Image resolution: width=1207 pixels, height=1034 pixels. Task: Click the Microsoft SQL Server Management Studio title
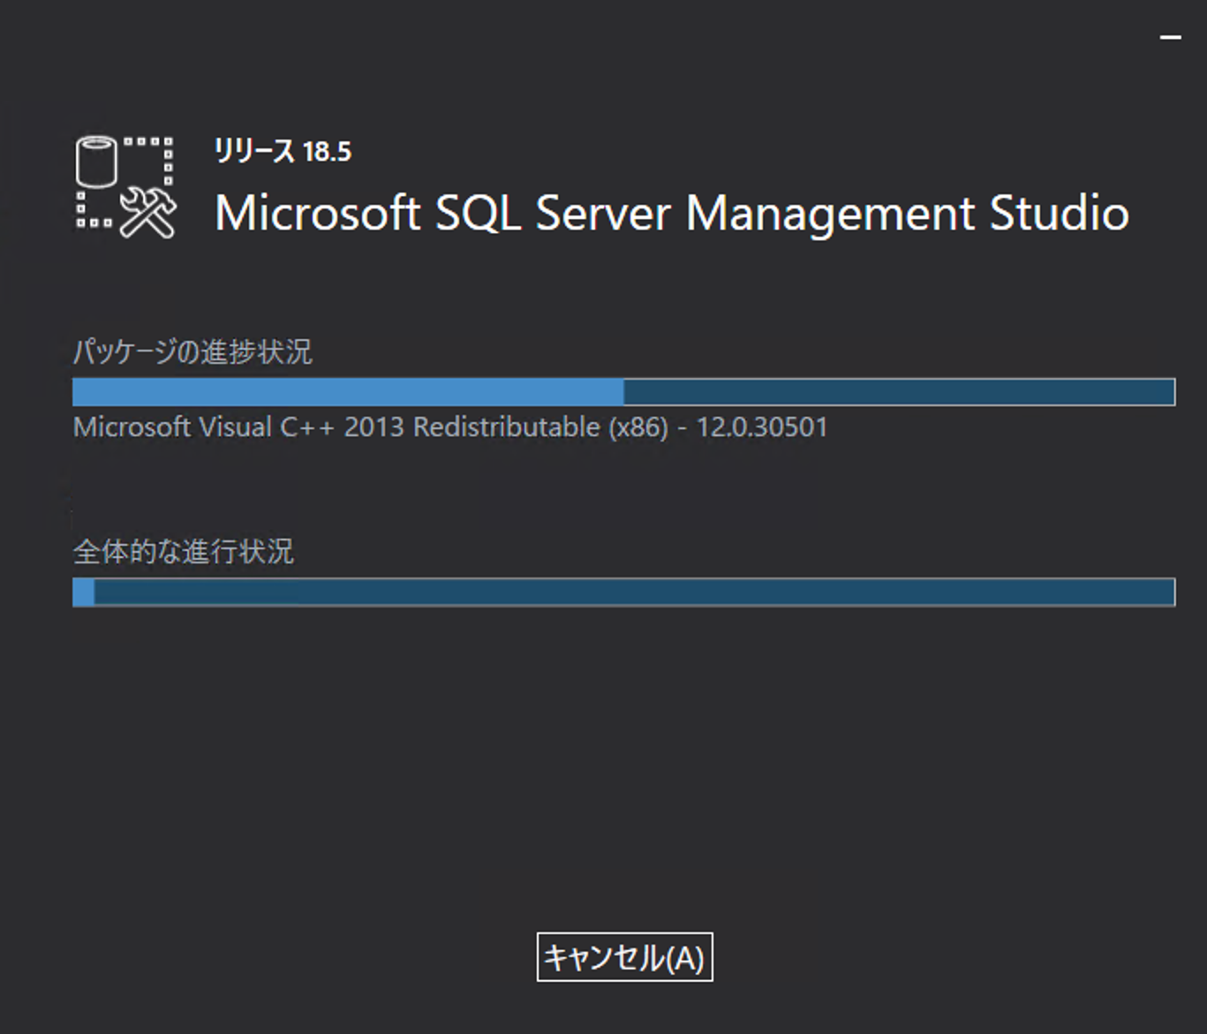point(672,213)
